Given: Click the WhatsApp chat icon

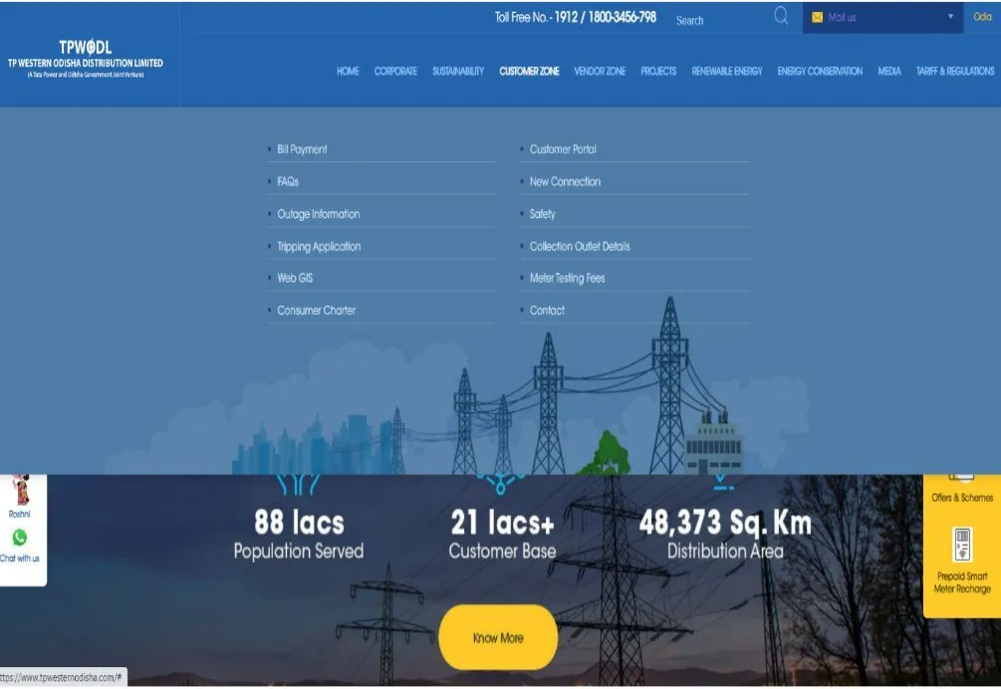Looking at the screenshot, I should [19, 538].
